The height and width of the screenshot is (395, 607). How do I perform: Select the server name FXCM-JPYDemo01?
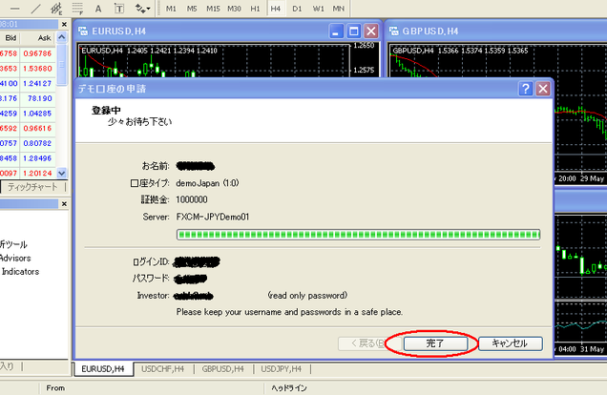tap(213, 217)
